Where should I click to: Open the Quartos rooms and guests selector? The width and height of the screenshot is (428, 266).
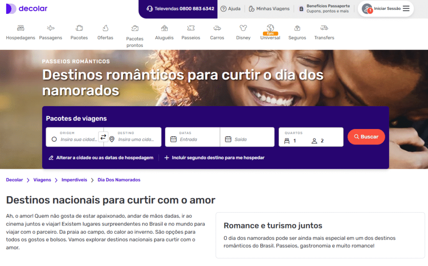311,137
